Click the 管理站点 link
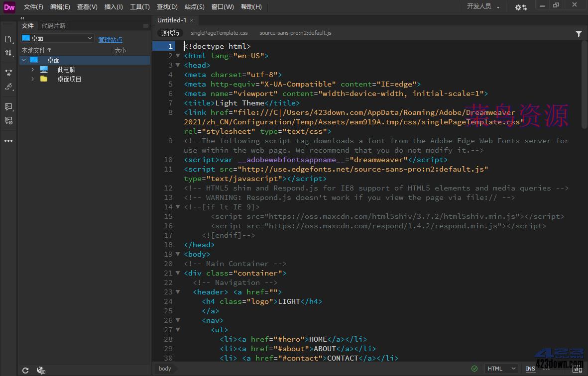588x376 pixels. [110, 39]
